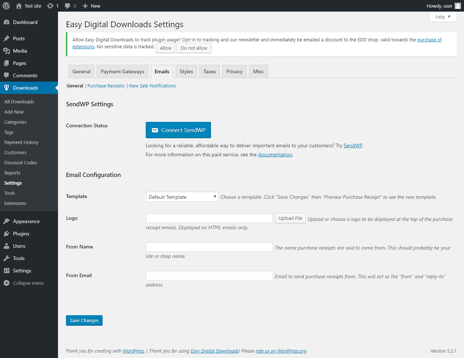Image resolution: width=464 pixels, height=358 pixels.
Task: Select the General email subsection
Action: tap(75, 86)
